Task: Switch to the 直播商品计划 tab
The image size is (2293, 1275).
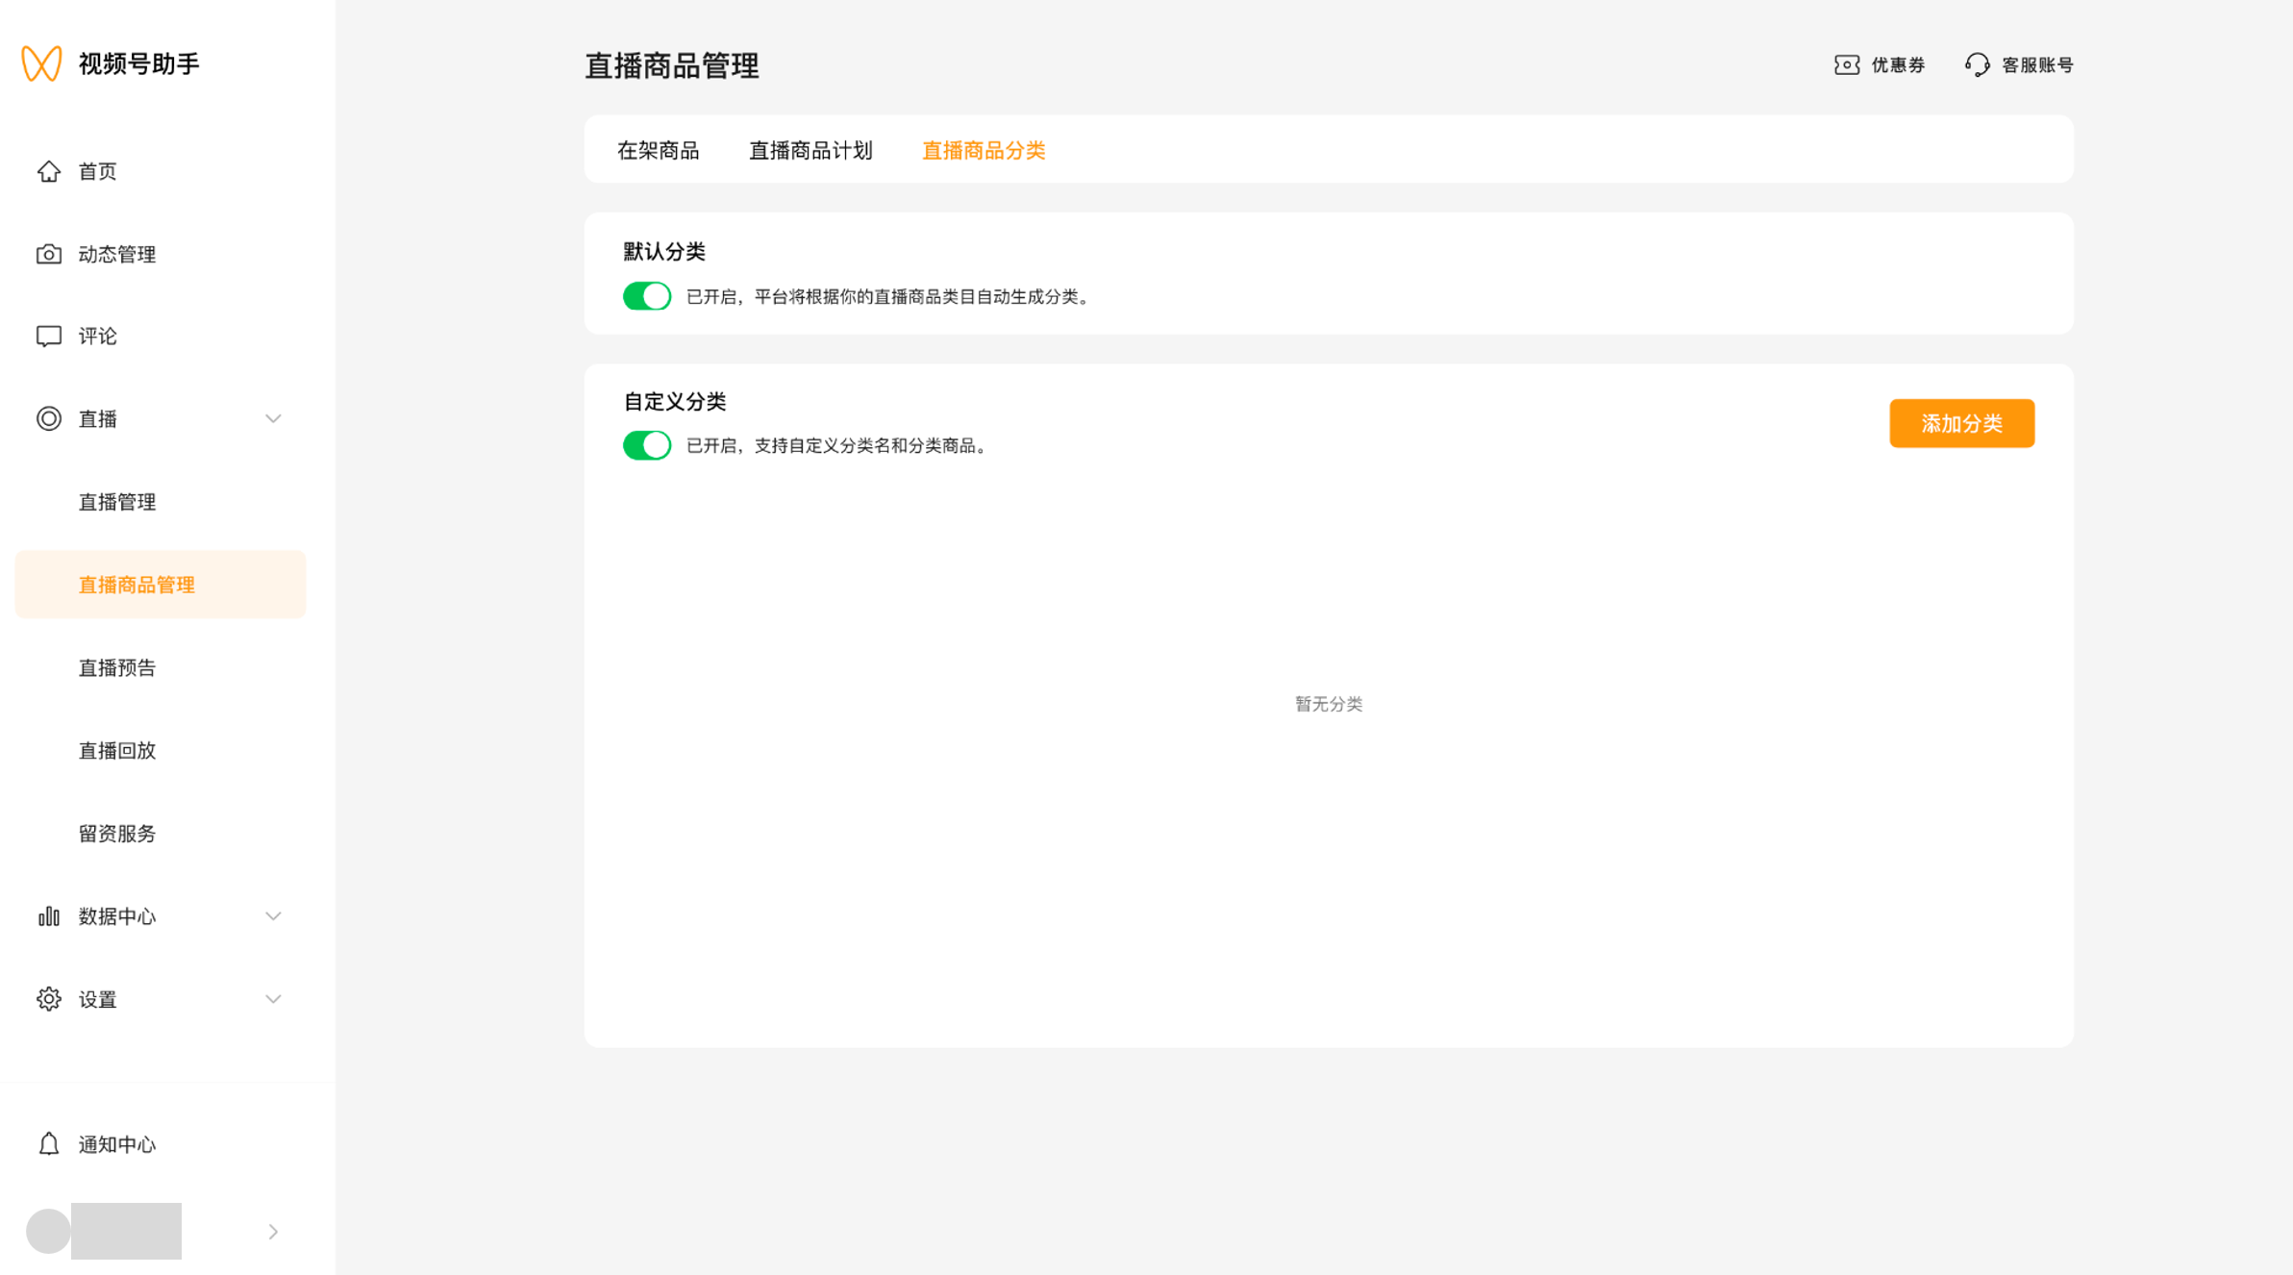Action: pyautogui.click(x=810, y=150)
